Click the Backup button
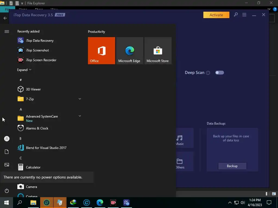This screenshot has width=278, height=208. pos(232,166)
